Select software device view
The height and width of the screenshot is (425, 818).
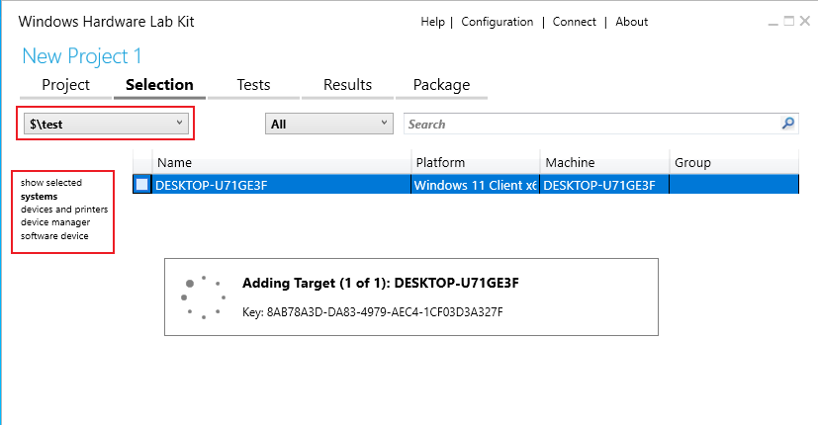54,235
